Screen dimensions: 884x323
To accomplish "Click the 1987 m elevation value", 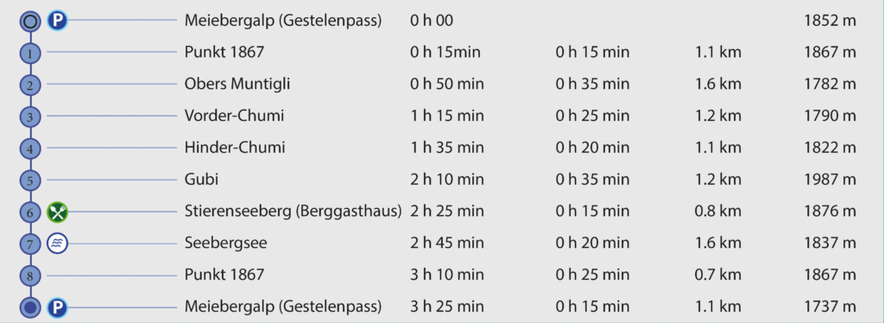I will (x=830, y=180).
